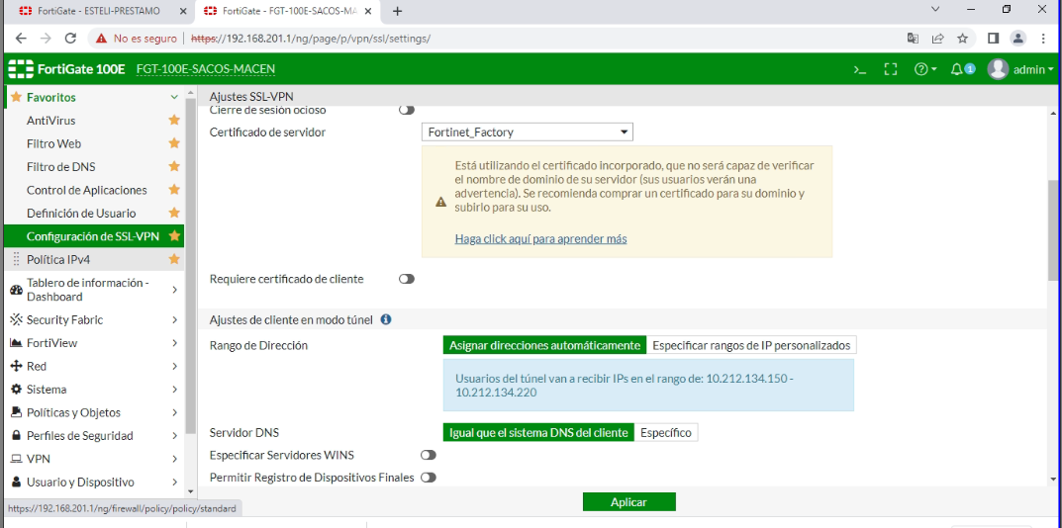1062x528 pixels.
Task: Toggle Permitir Registro de Dispositivos Finales
Action: tap(428, 478)
